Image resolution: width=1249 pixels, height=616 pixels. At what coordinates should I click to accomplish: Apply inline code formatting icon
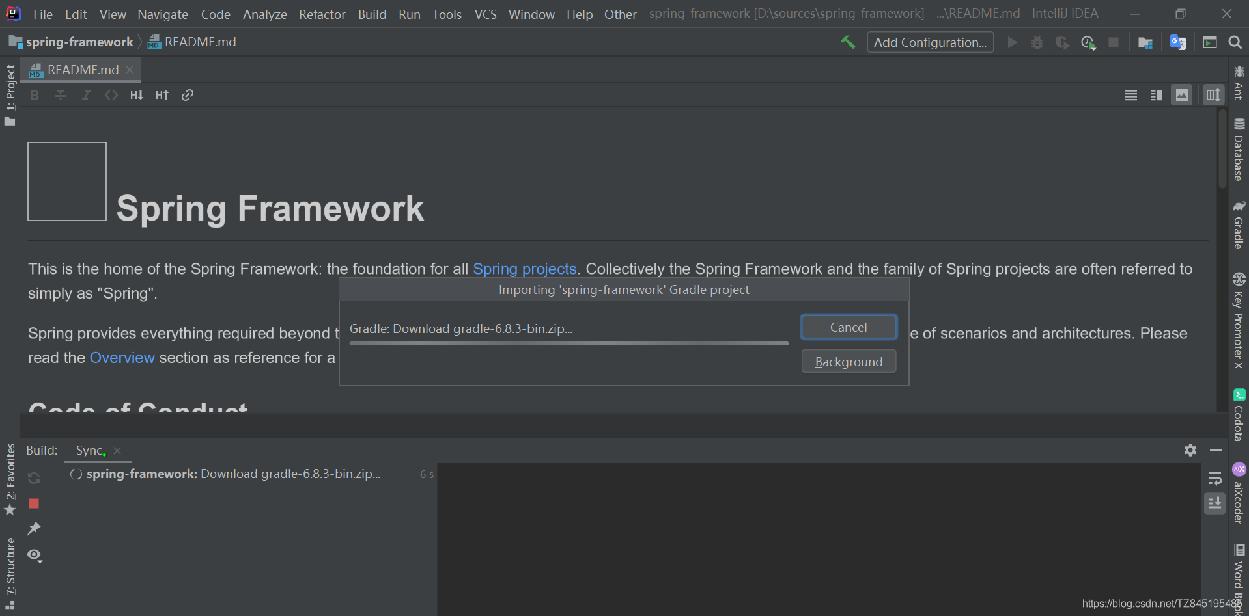point(111,95)
